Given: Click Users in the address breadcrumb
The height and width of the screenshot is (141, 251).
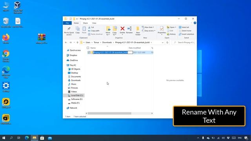Looking at the screenshot, I should click(88, 43).
